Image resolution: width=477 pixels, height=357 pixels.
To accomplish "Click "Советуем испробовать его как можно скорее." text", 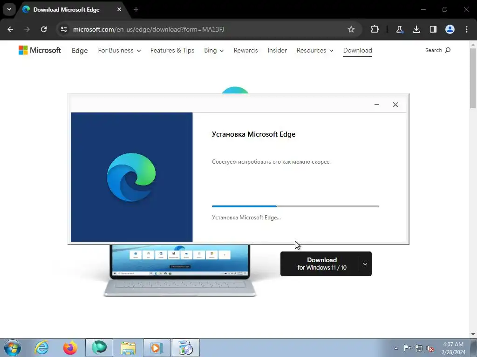I will pos(271,162).
